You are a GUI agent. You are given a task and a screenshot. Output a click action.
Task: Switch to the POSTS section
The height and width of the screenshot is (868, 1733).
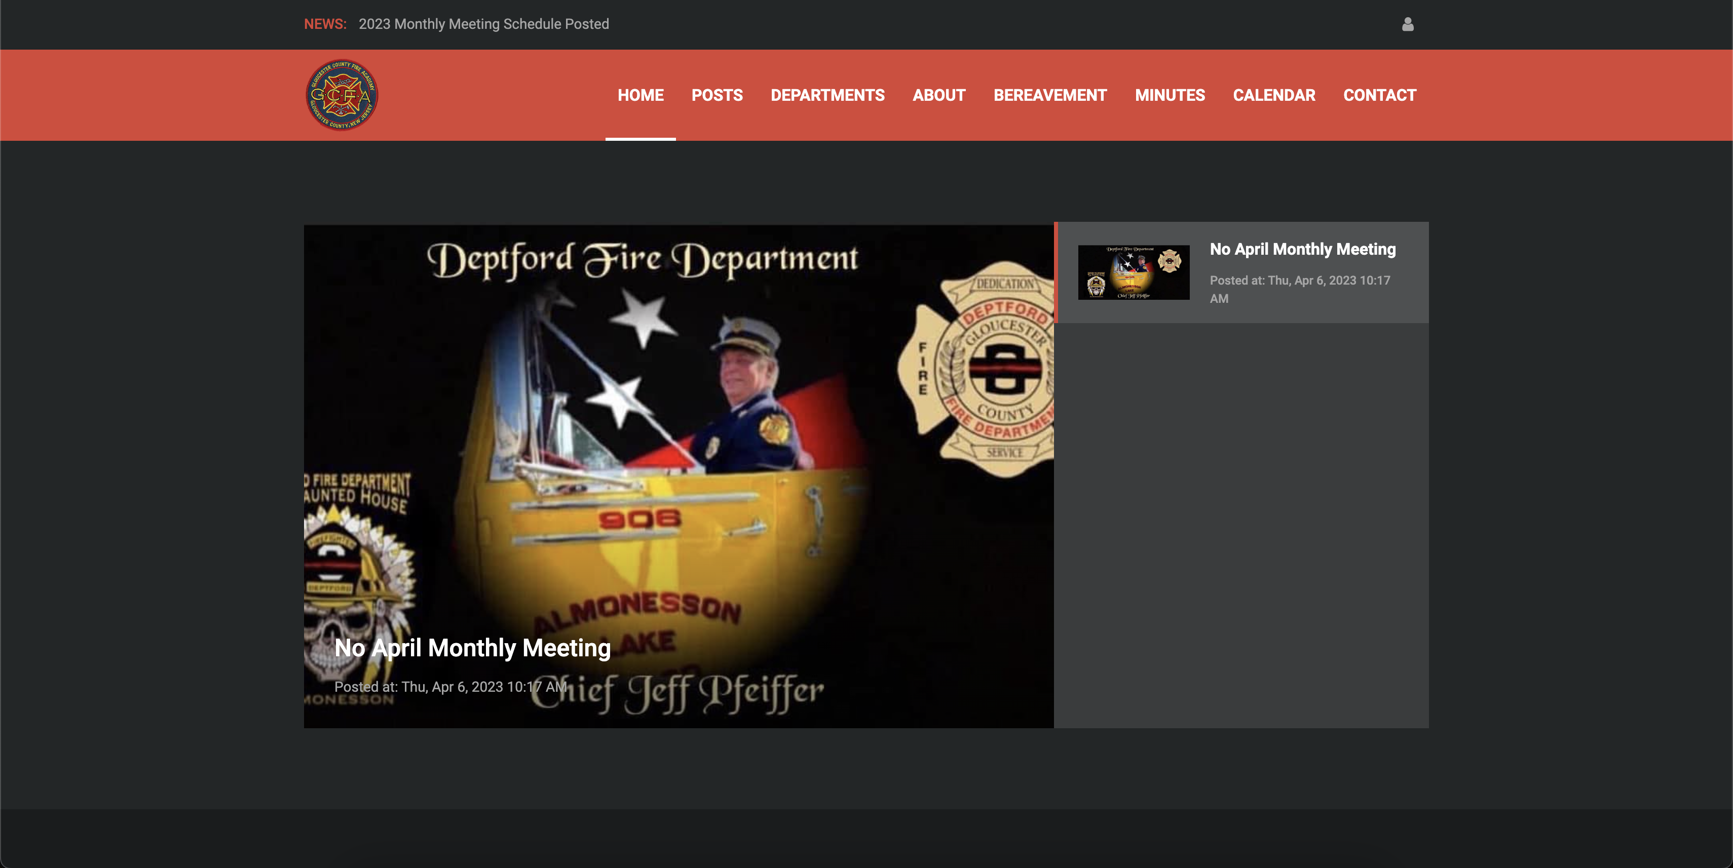[x=717, y=95]
